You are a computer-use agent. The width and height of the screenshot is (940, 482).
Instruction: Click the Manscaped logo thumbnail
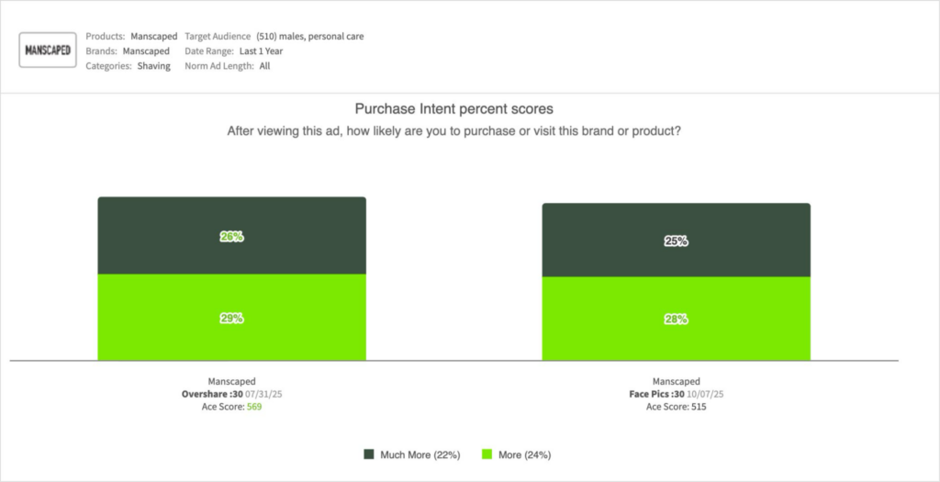tap(48, 50)
